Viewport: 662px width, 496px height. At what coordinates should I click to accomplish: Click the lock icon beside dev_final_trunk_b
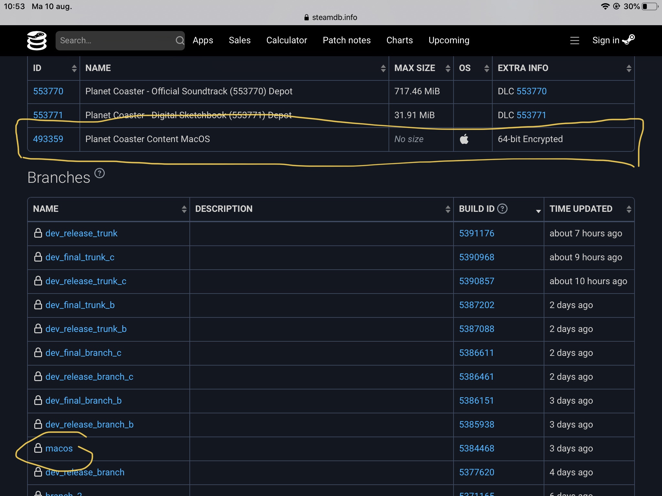click(38, 305)
